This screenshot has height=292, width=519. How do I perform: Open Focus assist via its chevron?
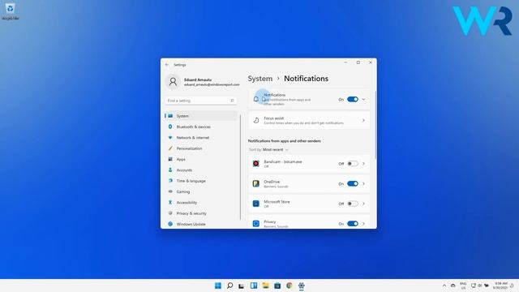[x=363, y=121]
